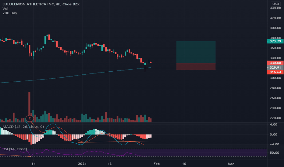Screen dimensions: 284x167
Task: Click the 13 date label on time axis
Action: pos(110,164)
